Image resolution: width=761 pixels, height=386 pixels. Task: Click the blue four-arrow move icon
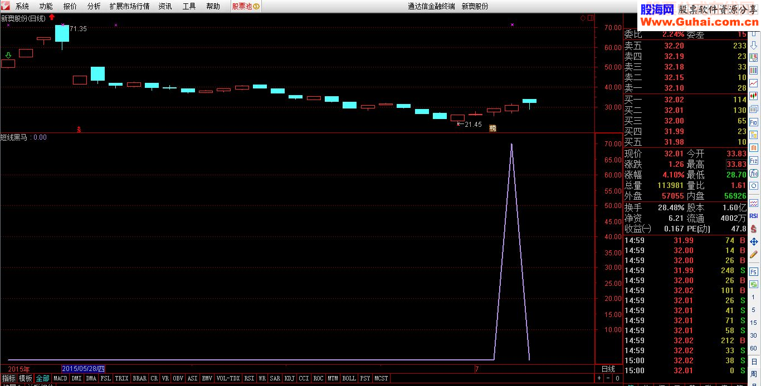754,241
